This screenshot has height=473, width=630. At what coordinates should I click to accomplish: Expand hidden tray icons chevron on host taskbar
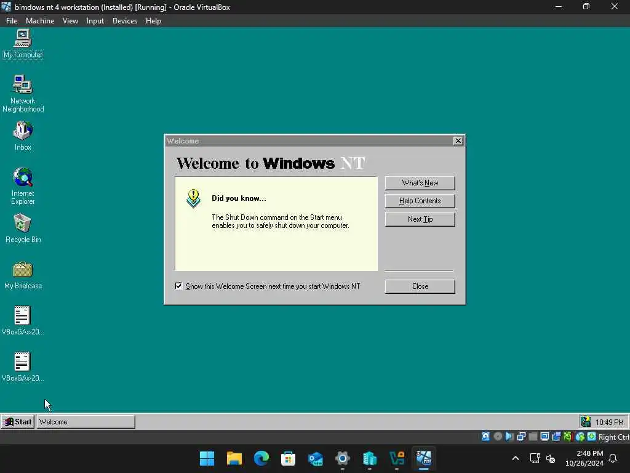tap(516, 458)
